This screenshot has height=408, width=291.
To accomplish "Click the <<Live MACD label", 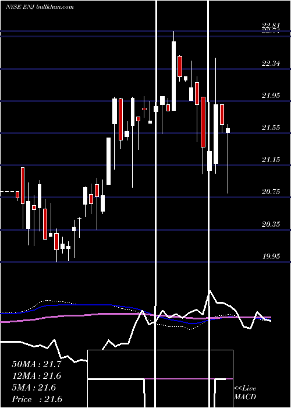I will (245, 392).
